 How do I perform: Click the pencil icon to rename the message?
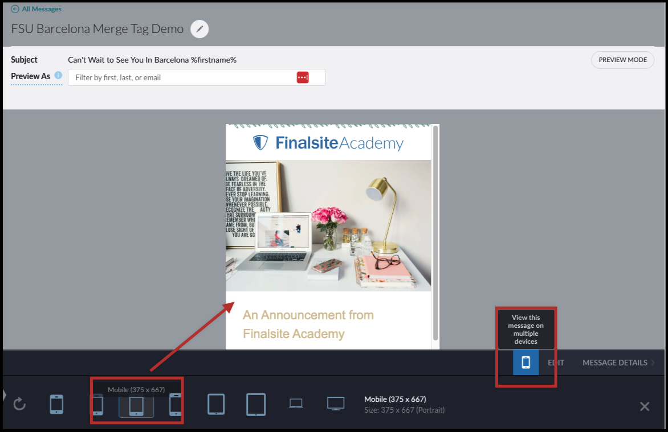tap(199, 29)
